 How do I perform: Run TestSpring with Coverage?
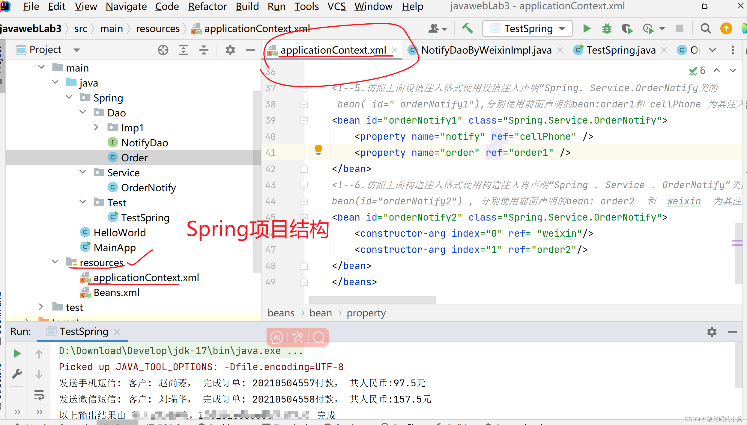627,28
